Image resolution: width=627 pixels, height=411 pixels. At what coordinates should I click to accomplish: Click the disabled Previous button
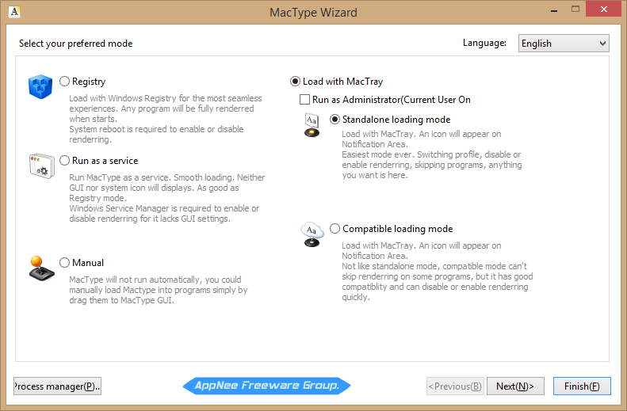455,386
